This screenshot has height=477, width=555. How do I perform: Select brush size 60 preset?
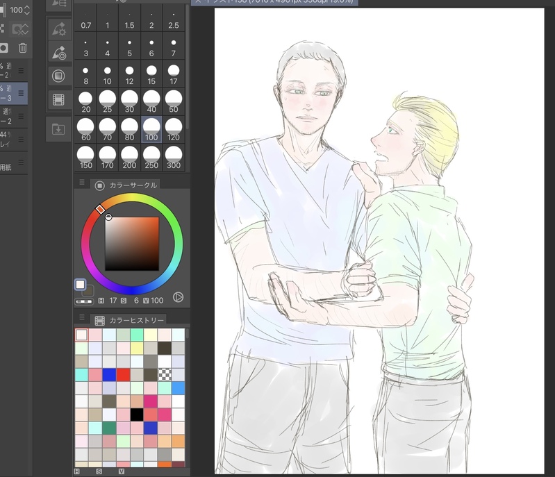click(85, 130)
